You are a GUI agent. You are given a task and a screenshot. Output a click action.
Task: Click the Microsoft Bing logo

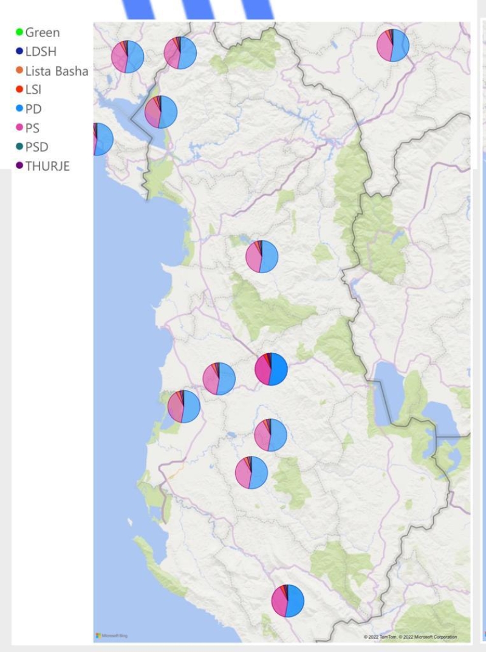point(112,636)
